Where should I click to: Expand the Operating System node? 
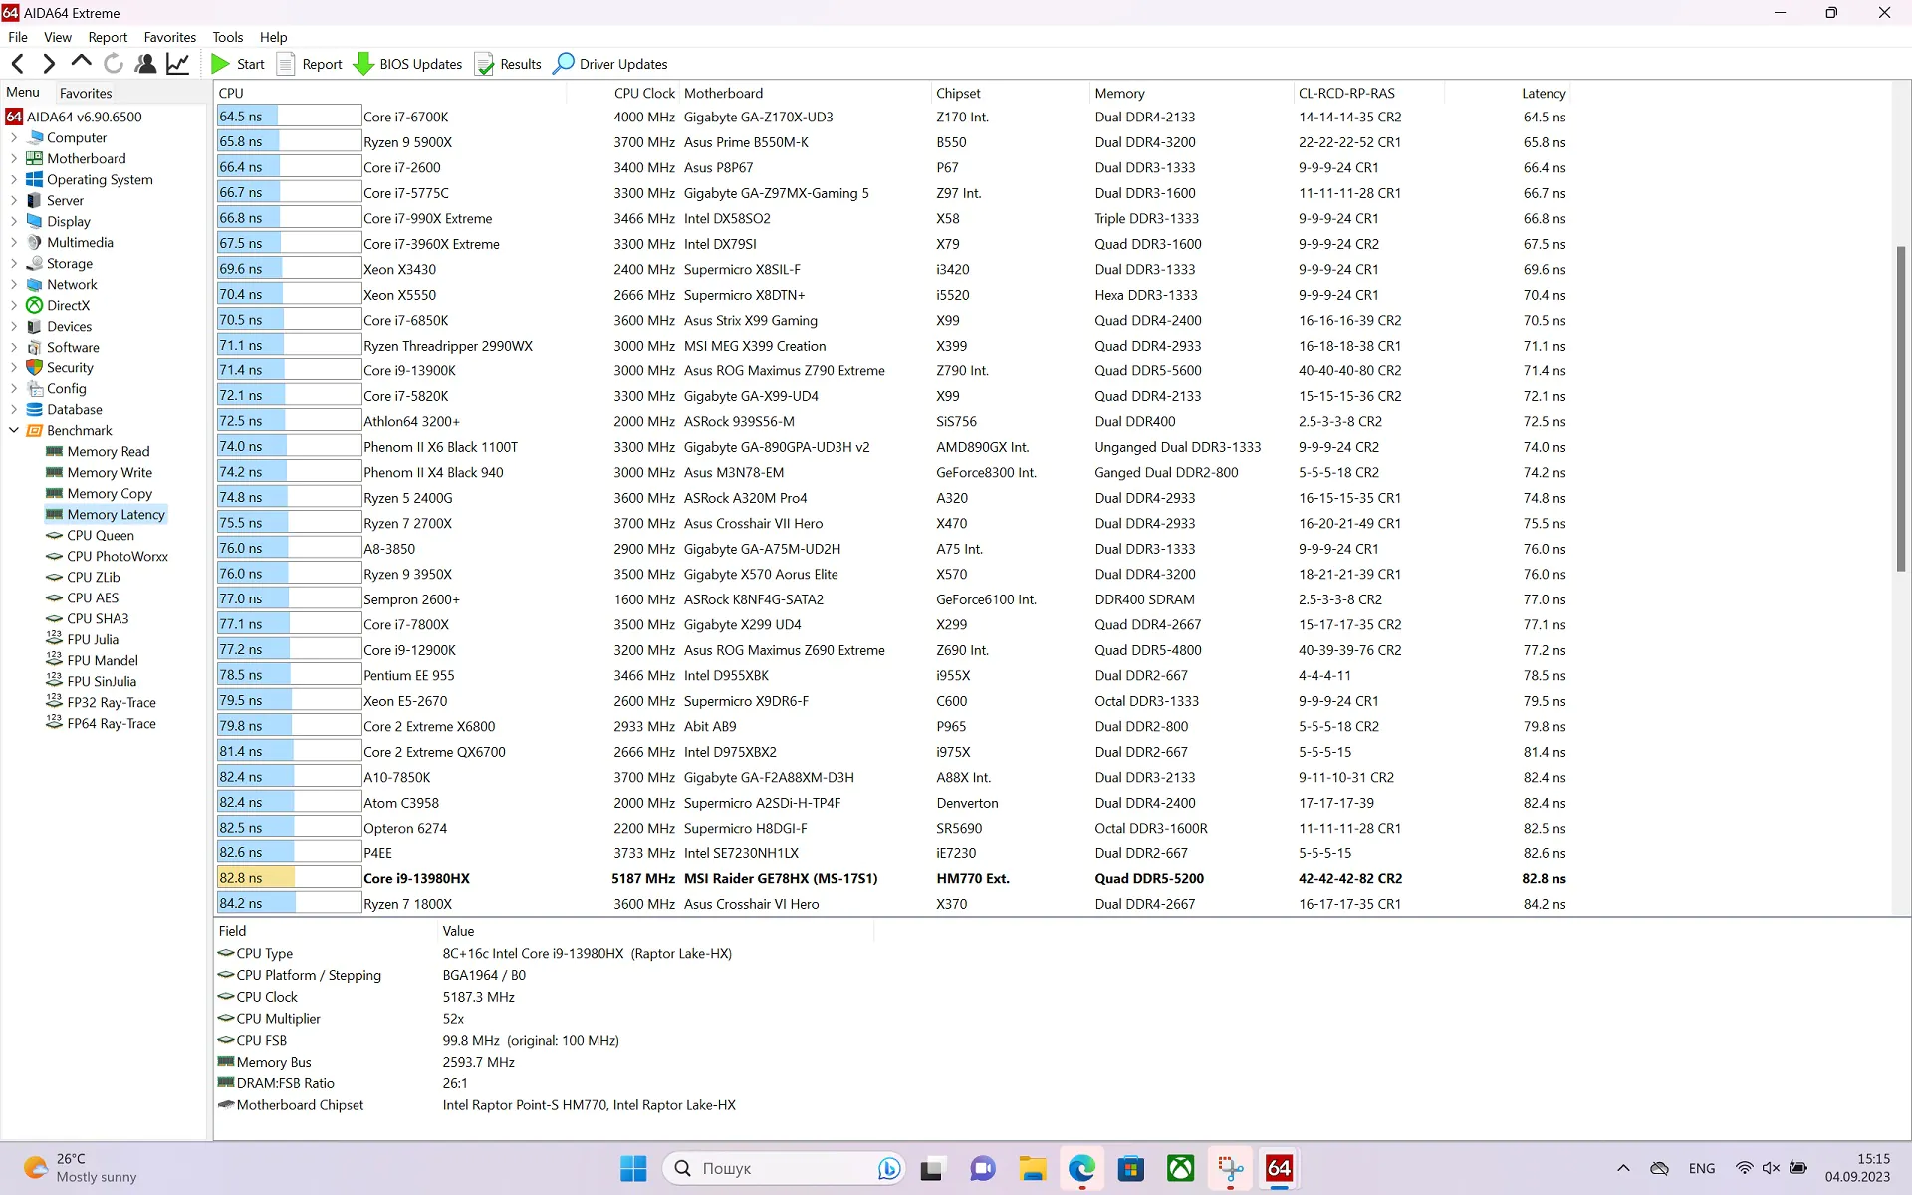pos(14,180)
